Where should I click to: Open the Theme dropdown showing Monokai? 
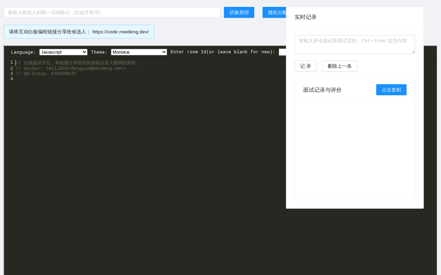(x=139, y=52)
